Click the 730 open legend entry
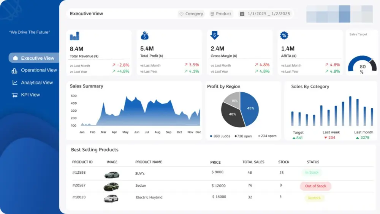The width and height of the screenshot is (380, 214). point(243,136)
